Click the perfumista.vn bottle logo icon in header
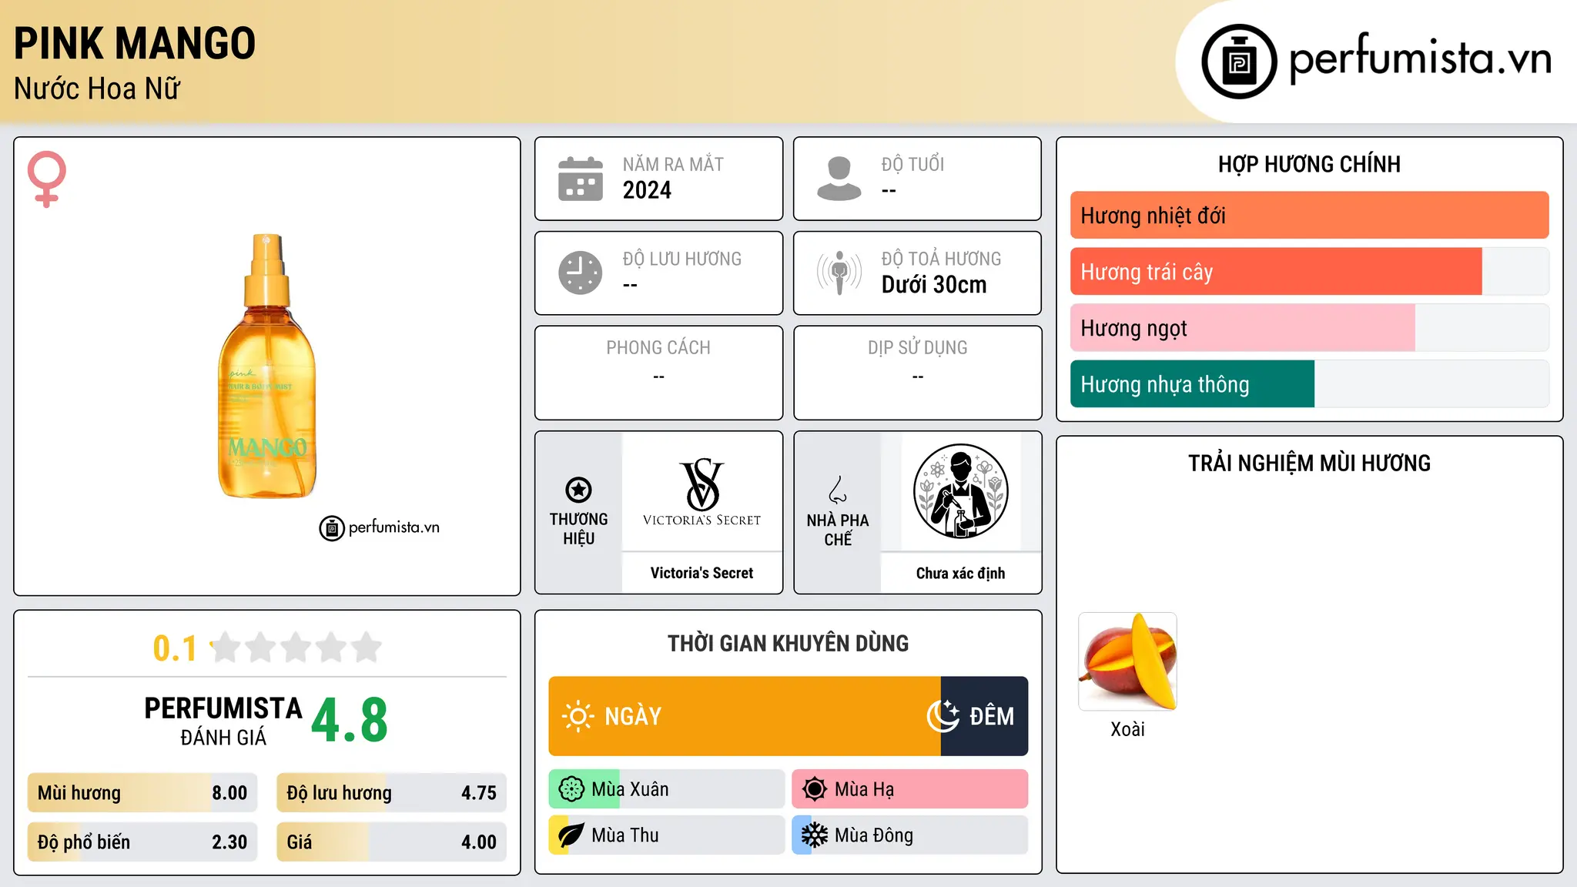Viewport: 1577px width, 887px height. point(1239,62)
